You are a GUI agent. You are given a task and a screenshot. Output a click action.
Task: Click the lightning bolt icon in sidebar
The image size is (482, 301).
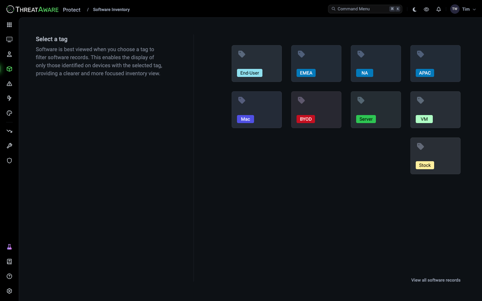(x=9, y=98)
